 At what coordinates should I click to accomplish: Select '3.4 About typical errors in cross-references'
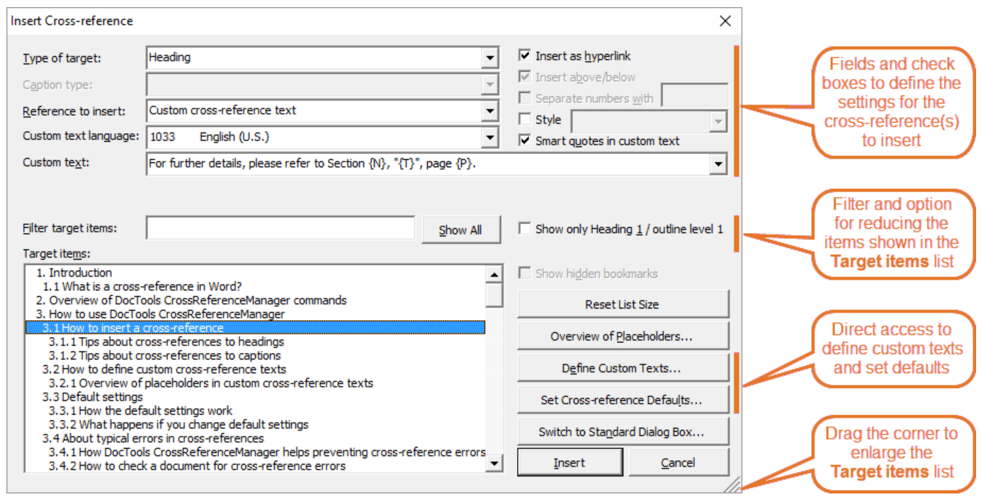pos(255,438)
